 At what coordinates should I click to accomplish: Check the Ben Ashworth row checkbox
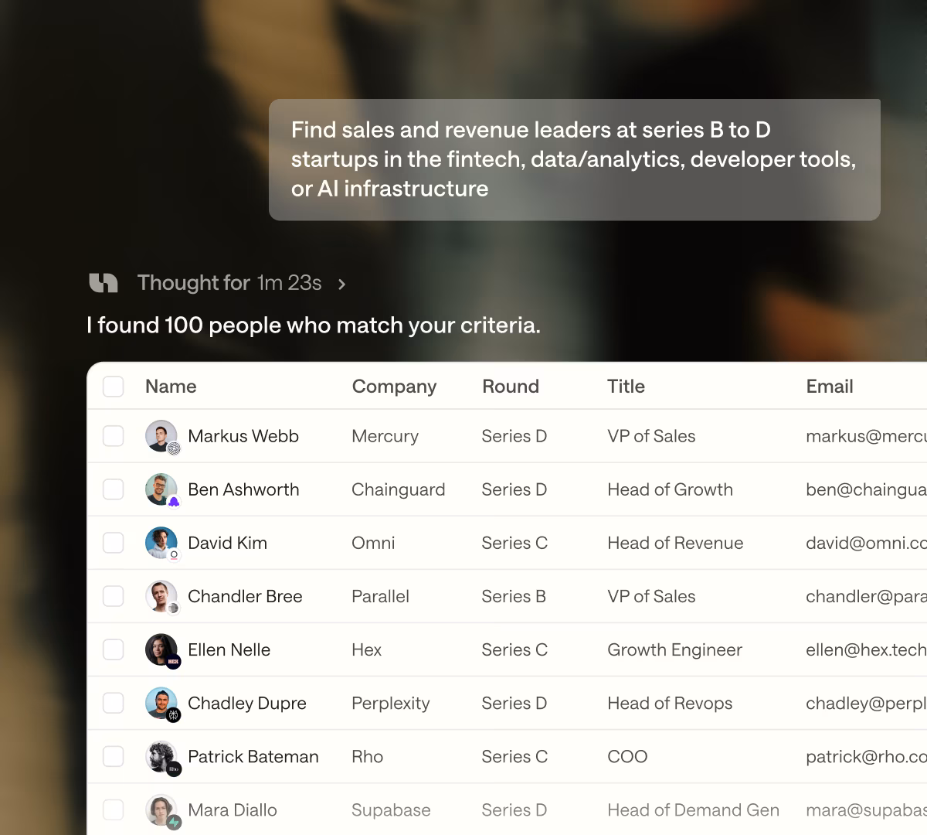point(114,489)
